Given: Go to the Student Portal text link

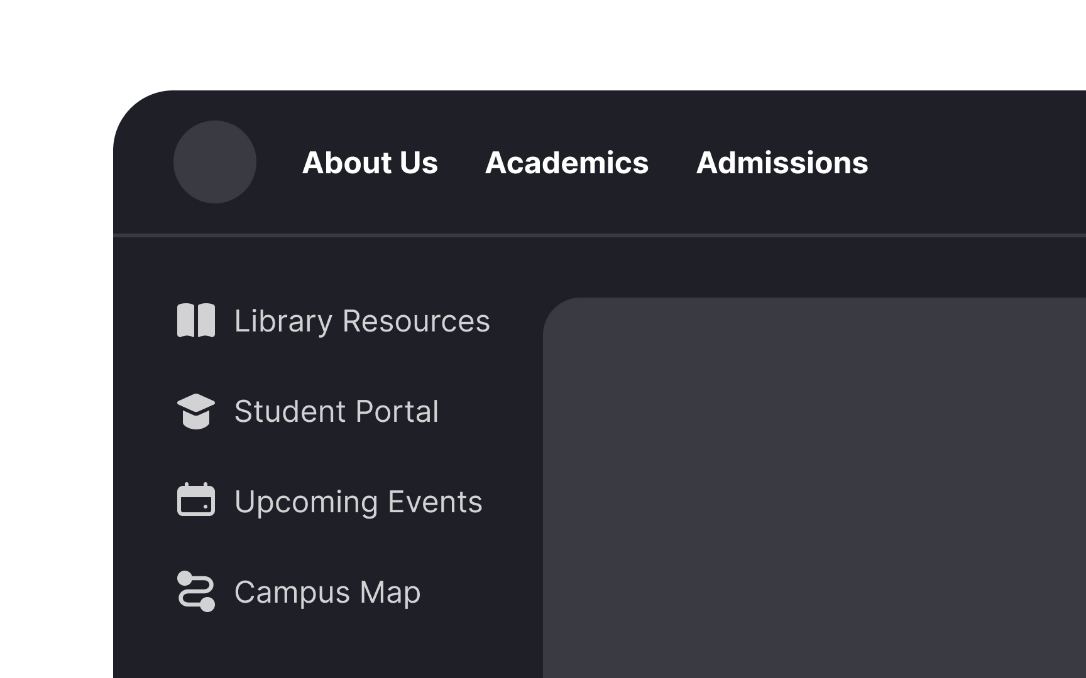Looking at the screenshot, I should (x=336, y=412).
